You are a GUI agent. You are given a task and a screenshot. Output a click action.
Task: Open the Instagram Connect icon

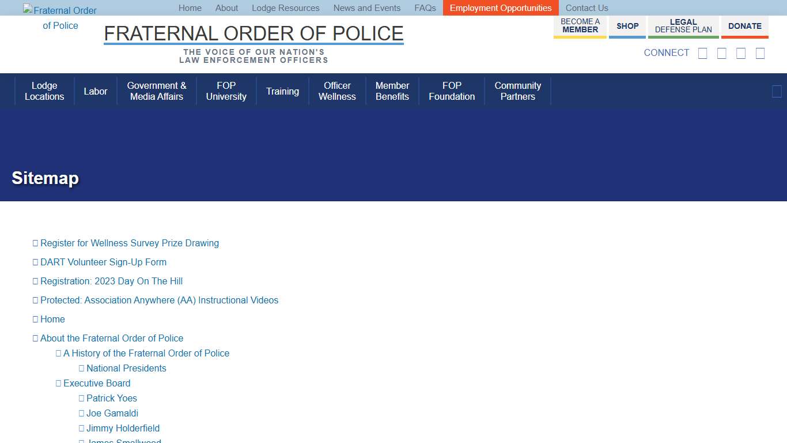[741, 53]
